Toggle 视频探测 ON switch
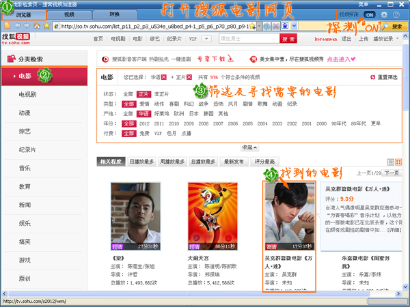The width and height of the screenshot is (410, 307). [x=370, y=15]
